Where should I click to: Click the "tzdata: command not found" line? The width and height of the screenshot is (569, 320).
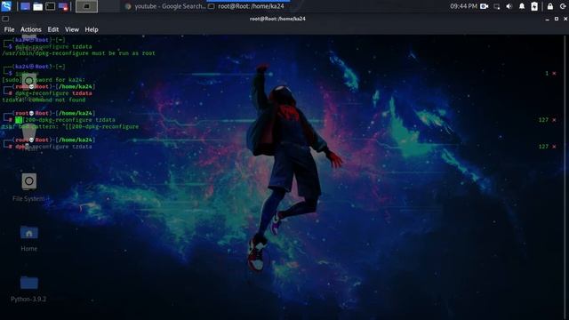point(44,100)
